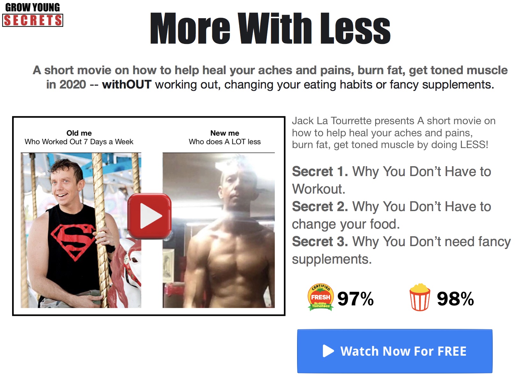Click the 'A short movie on how' subtitle line
The width and height of the screenshot is (516, 377).
coord(270,70)
